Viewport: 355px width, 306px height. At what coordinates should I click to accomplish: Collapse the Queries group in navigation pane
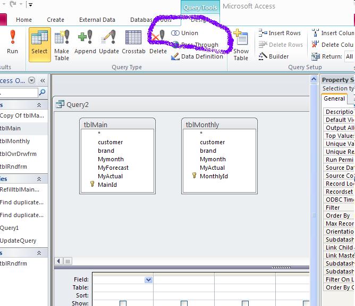pos(39,179)
